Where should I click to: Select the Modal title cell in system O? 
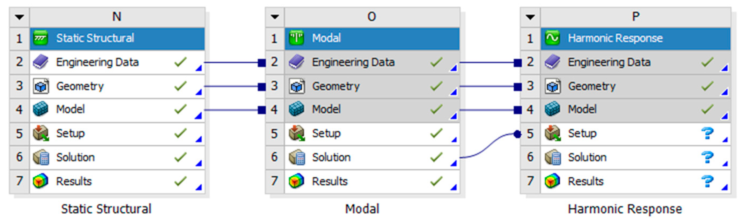(372, 38)
